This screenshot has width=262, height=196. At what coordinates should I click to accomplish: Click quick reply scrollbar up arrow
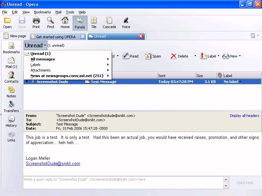coord(226,179)
